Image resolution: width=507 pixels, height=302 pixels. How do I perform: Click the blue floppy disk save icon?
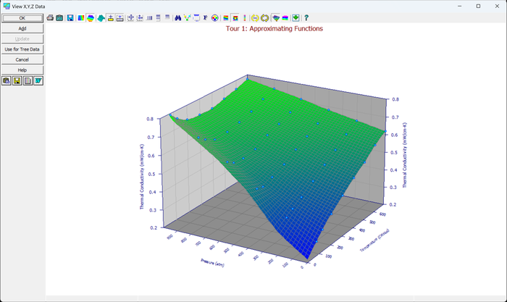click(x=70, y=18)
